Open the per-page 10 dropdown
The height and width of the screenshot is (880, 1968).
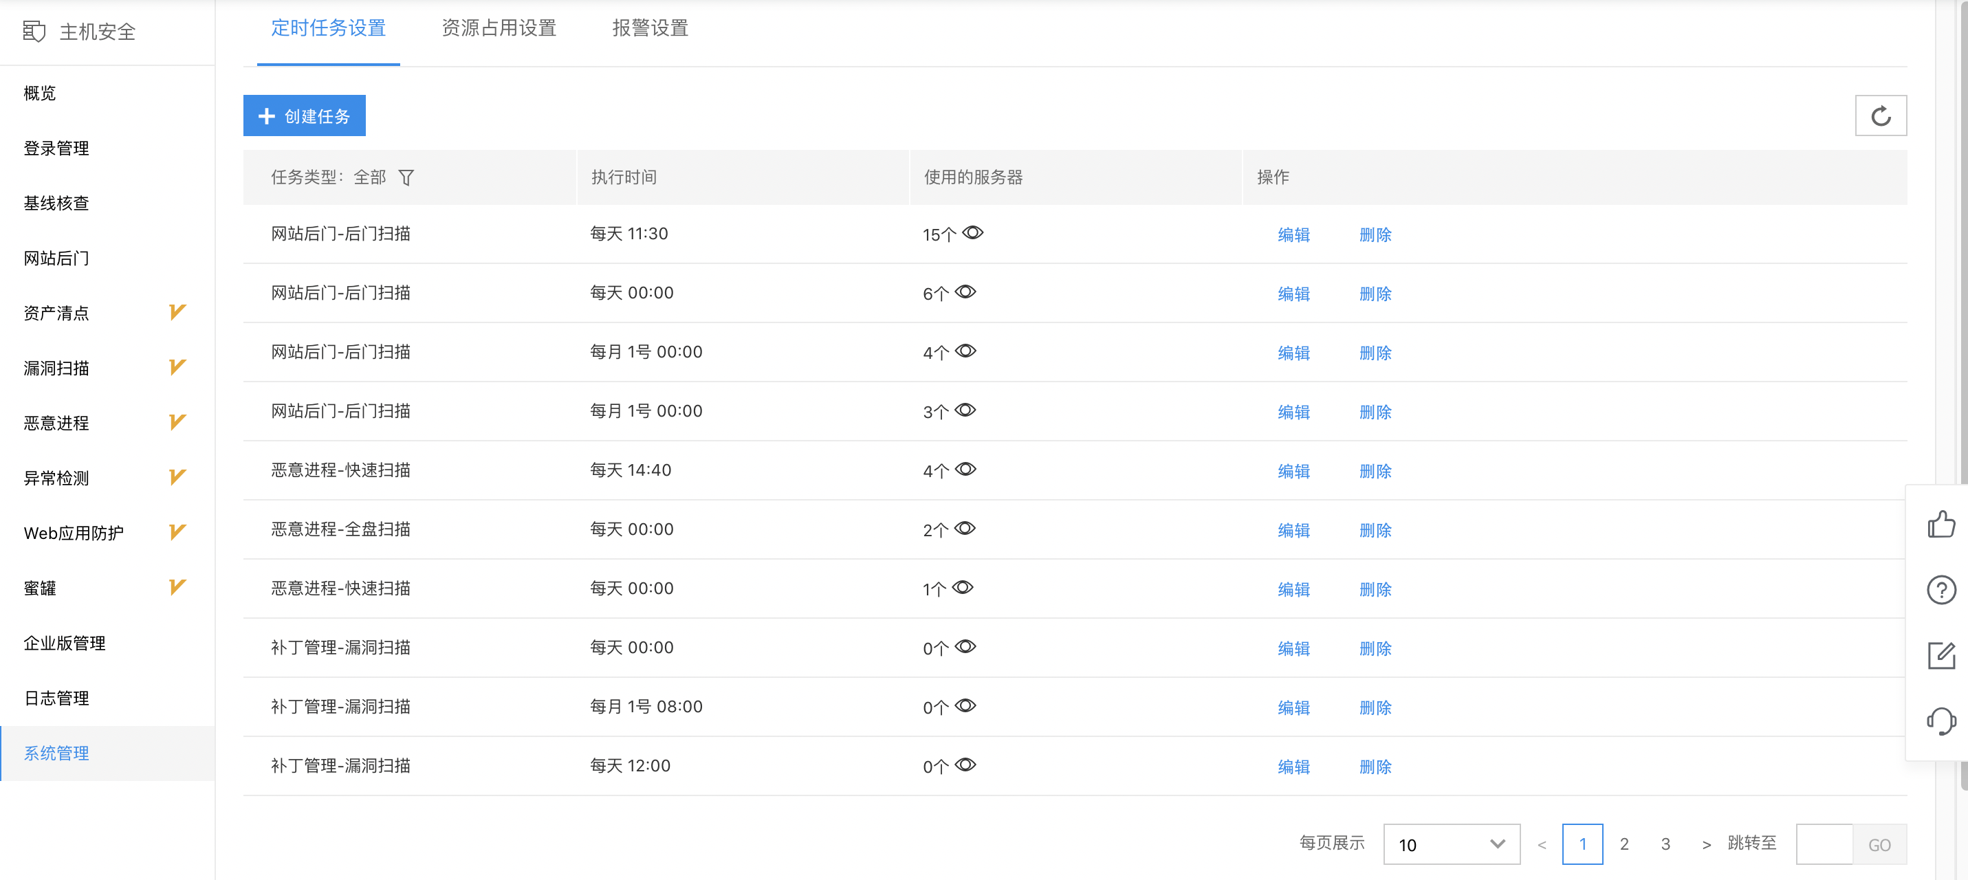pyautogui.click(x=1452, y=844)
